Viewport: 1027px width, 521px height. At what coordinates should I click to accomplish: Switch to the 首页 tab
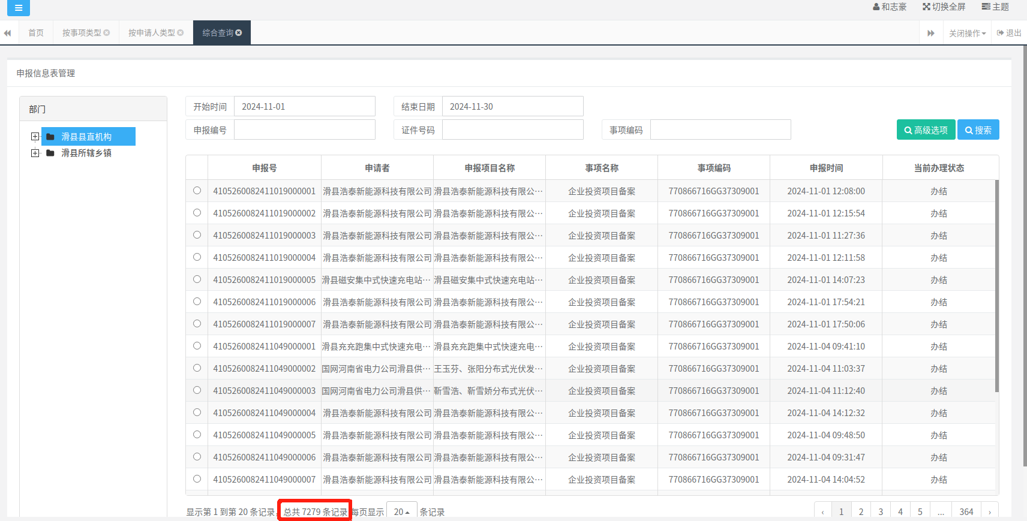(x=36, y=33)
